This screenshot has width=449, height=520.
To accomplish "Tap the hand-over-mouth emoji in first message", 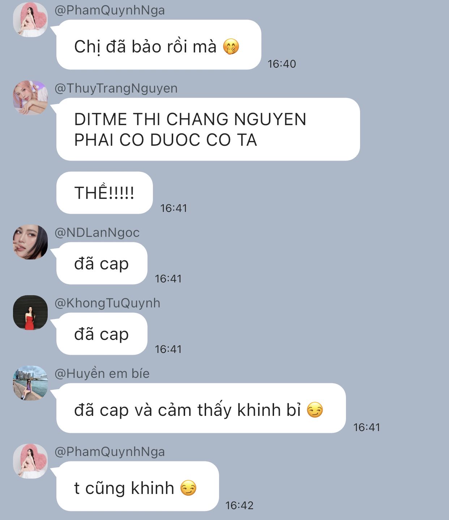I will tap(231, 47).
